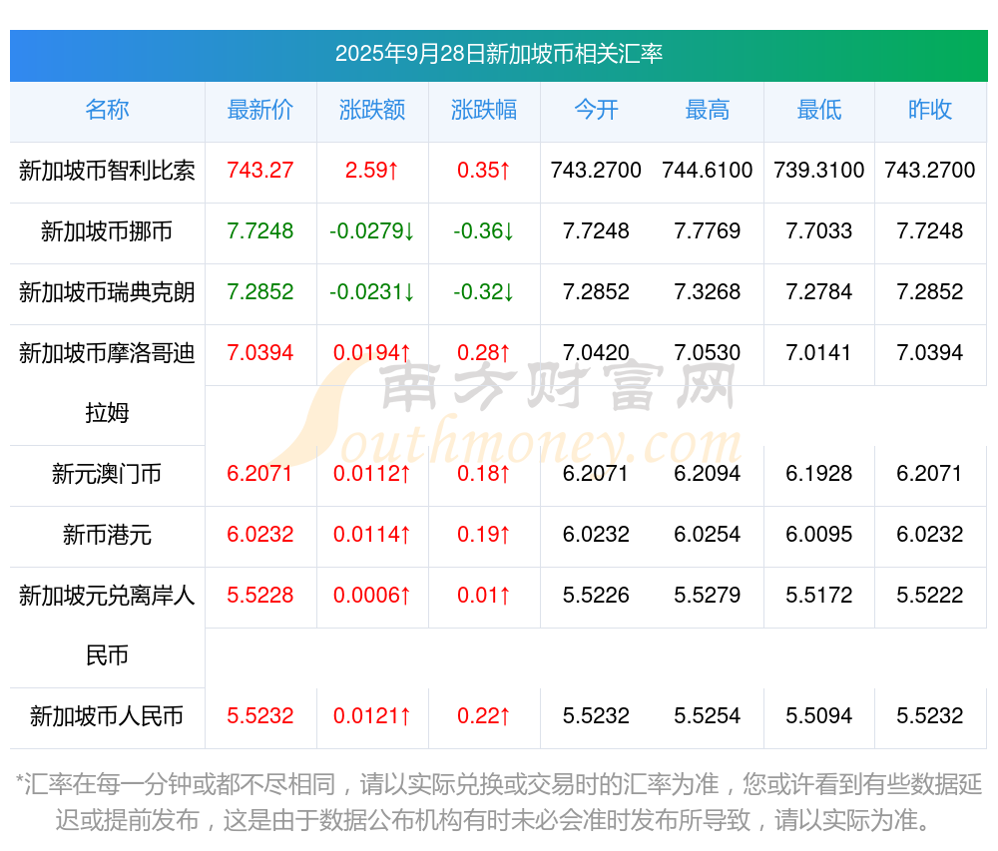This screenshot has width=998, height=851.
Task: Select red latest price 6.2071
Action: click(x=259, y=473)
